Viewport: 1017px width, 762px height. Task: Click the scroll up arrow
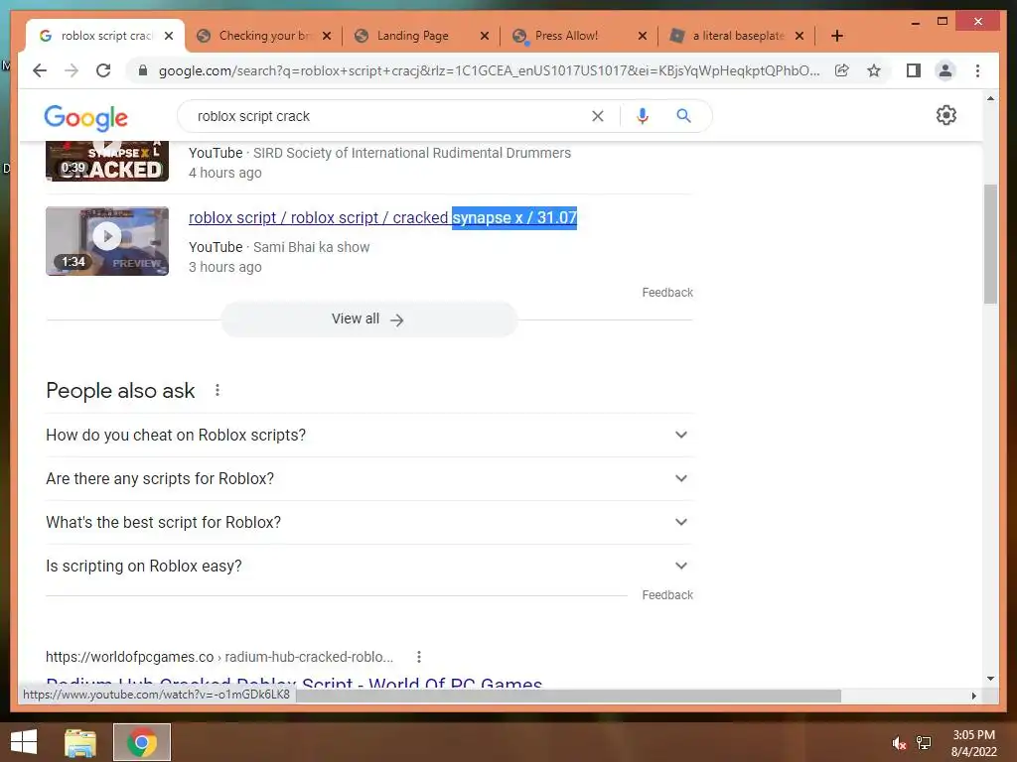pos(990,98)
